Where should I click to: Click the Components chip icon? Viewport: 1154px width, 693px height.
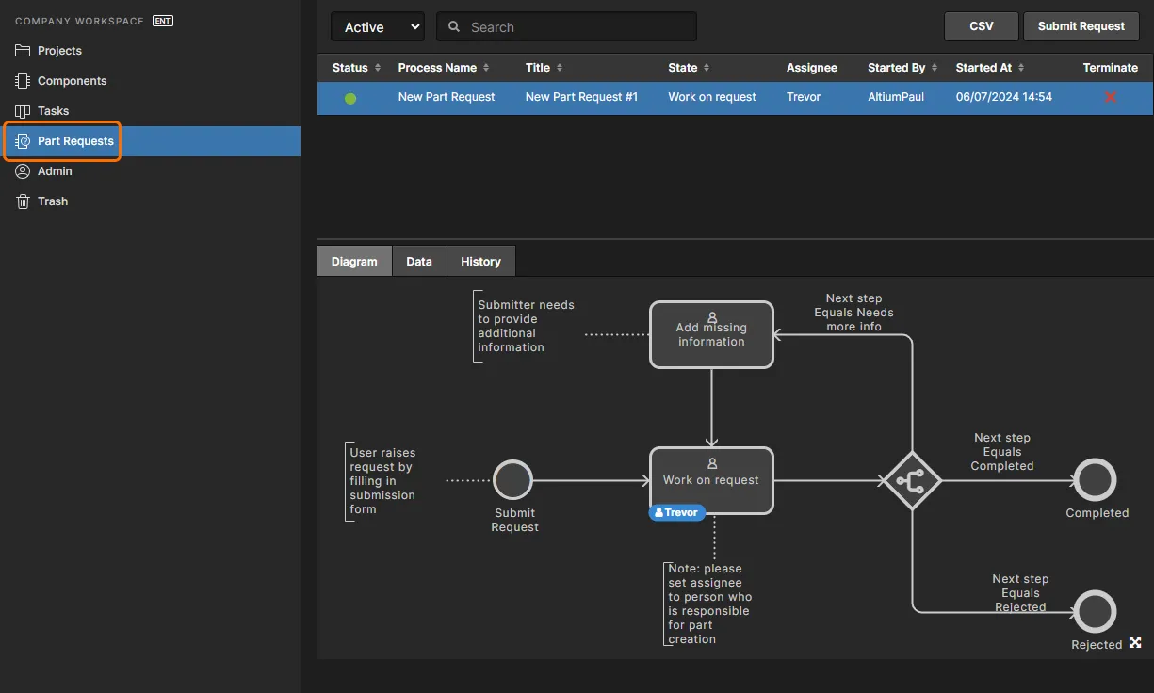pyautogui.click(x=23, y=81)
